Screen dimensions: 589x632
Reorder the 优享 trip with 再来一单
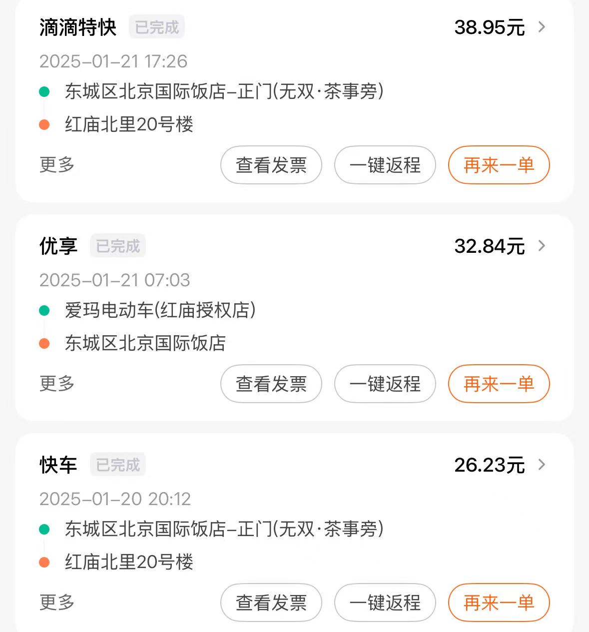click(499, 384)
